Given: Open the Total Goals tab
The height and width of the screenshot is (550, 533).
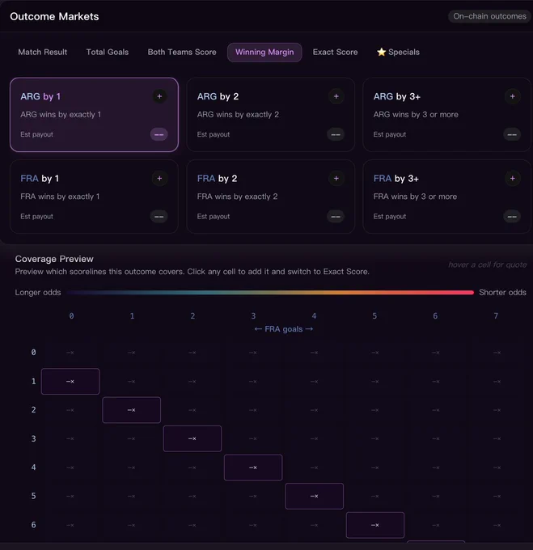Looking at the screenshot, I should click(108, 53).
